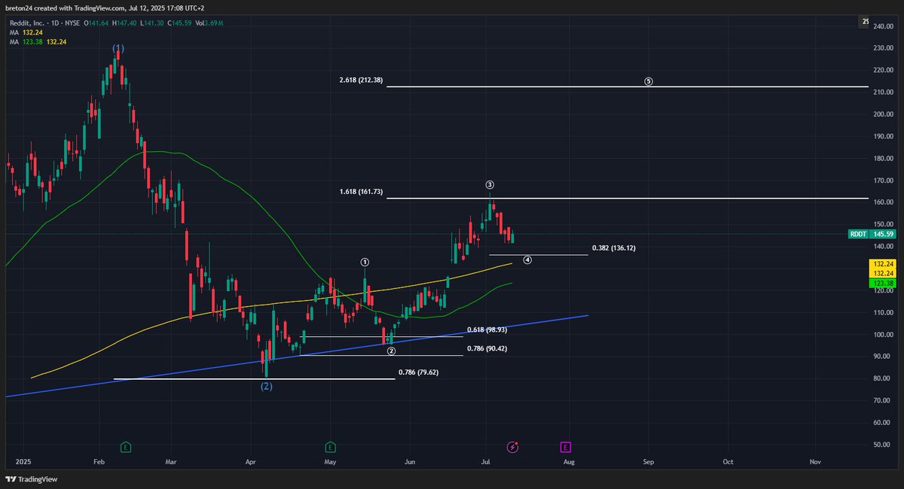Click the green 123.38 price-axis label
Viewport: 904px width, 489px height.
pyautogui.click(x=882, y=283)
